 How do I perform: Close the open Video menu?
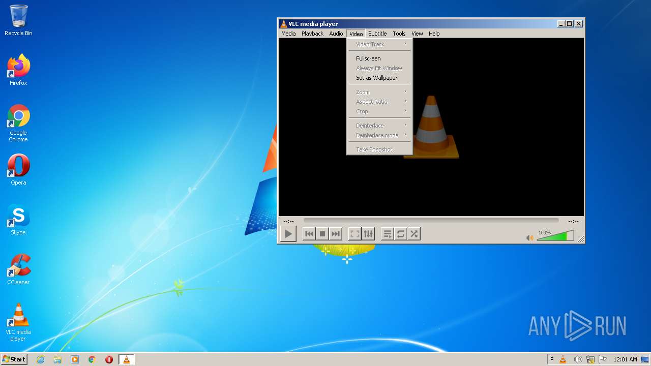356,34
